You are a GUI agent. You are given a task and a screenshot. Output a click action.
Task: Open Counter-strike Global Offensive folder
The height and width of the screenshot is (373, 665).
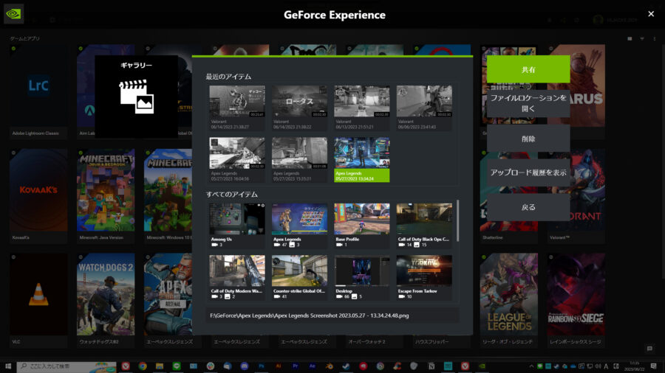coord(299,277)
